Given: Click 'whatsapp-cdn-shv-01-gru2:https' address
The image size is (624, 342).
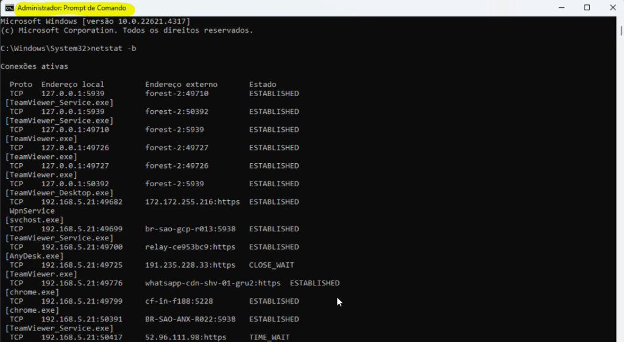Looking at the screenshot, I should pyautogui.click(x=213, y=283).
